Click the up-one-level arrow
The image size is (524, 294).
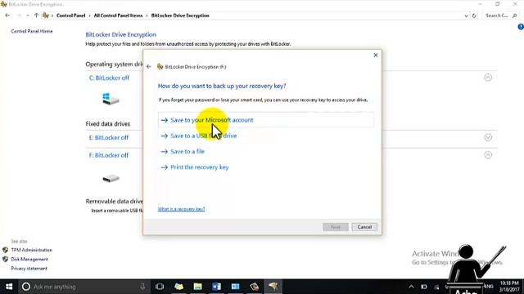[x=36, y=16]
